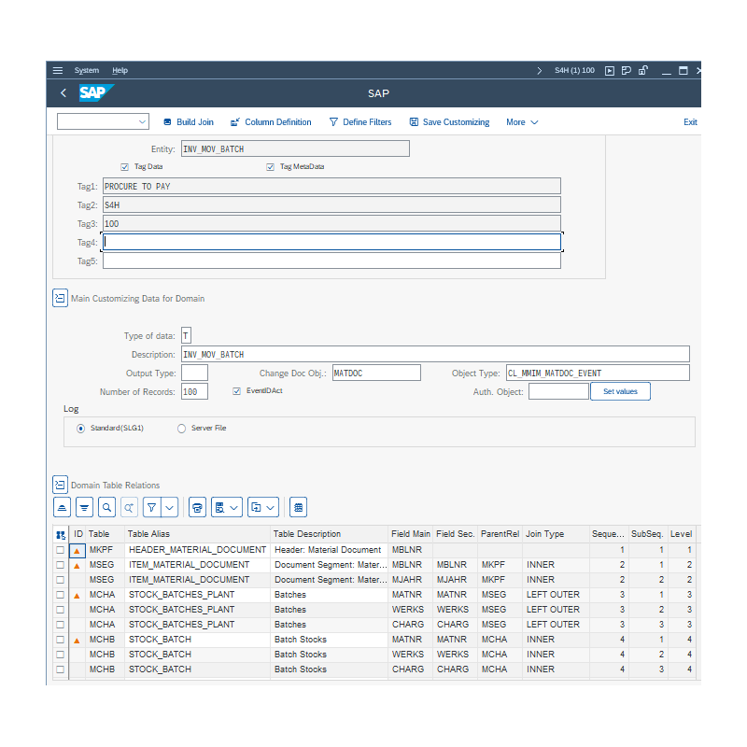747x747 pixels.
Task: Expand the More menu in toolbar
Action: [522, 122]
